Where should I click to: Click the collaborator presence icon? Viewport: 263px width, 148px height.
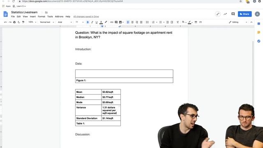tap(218, 14)
